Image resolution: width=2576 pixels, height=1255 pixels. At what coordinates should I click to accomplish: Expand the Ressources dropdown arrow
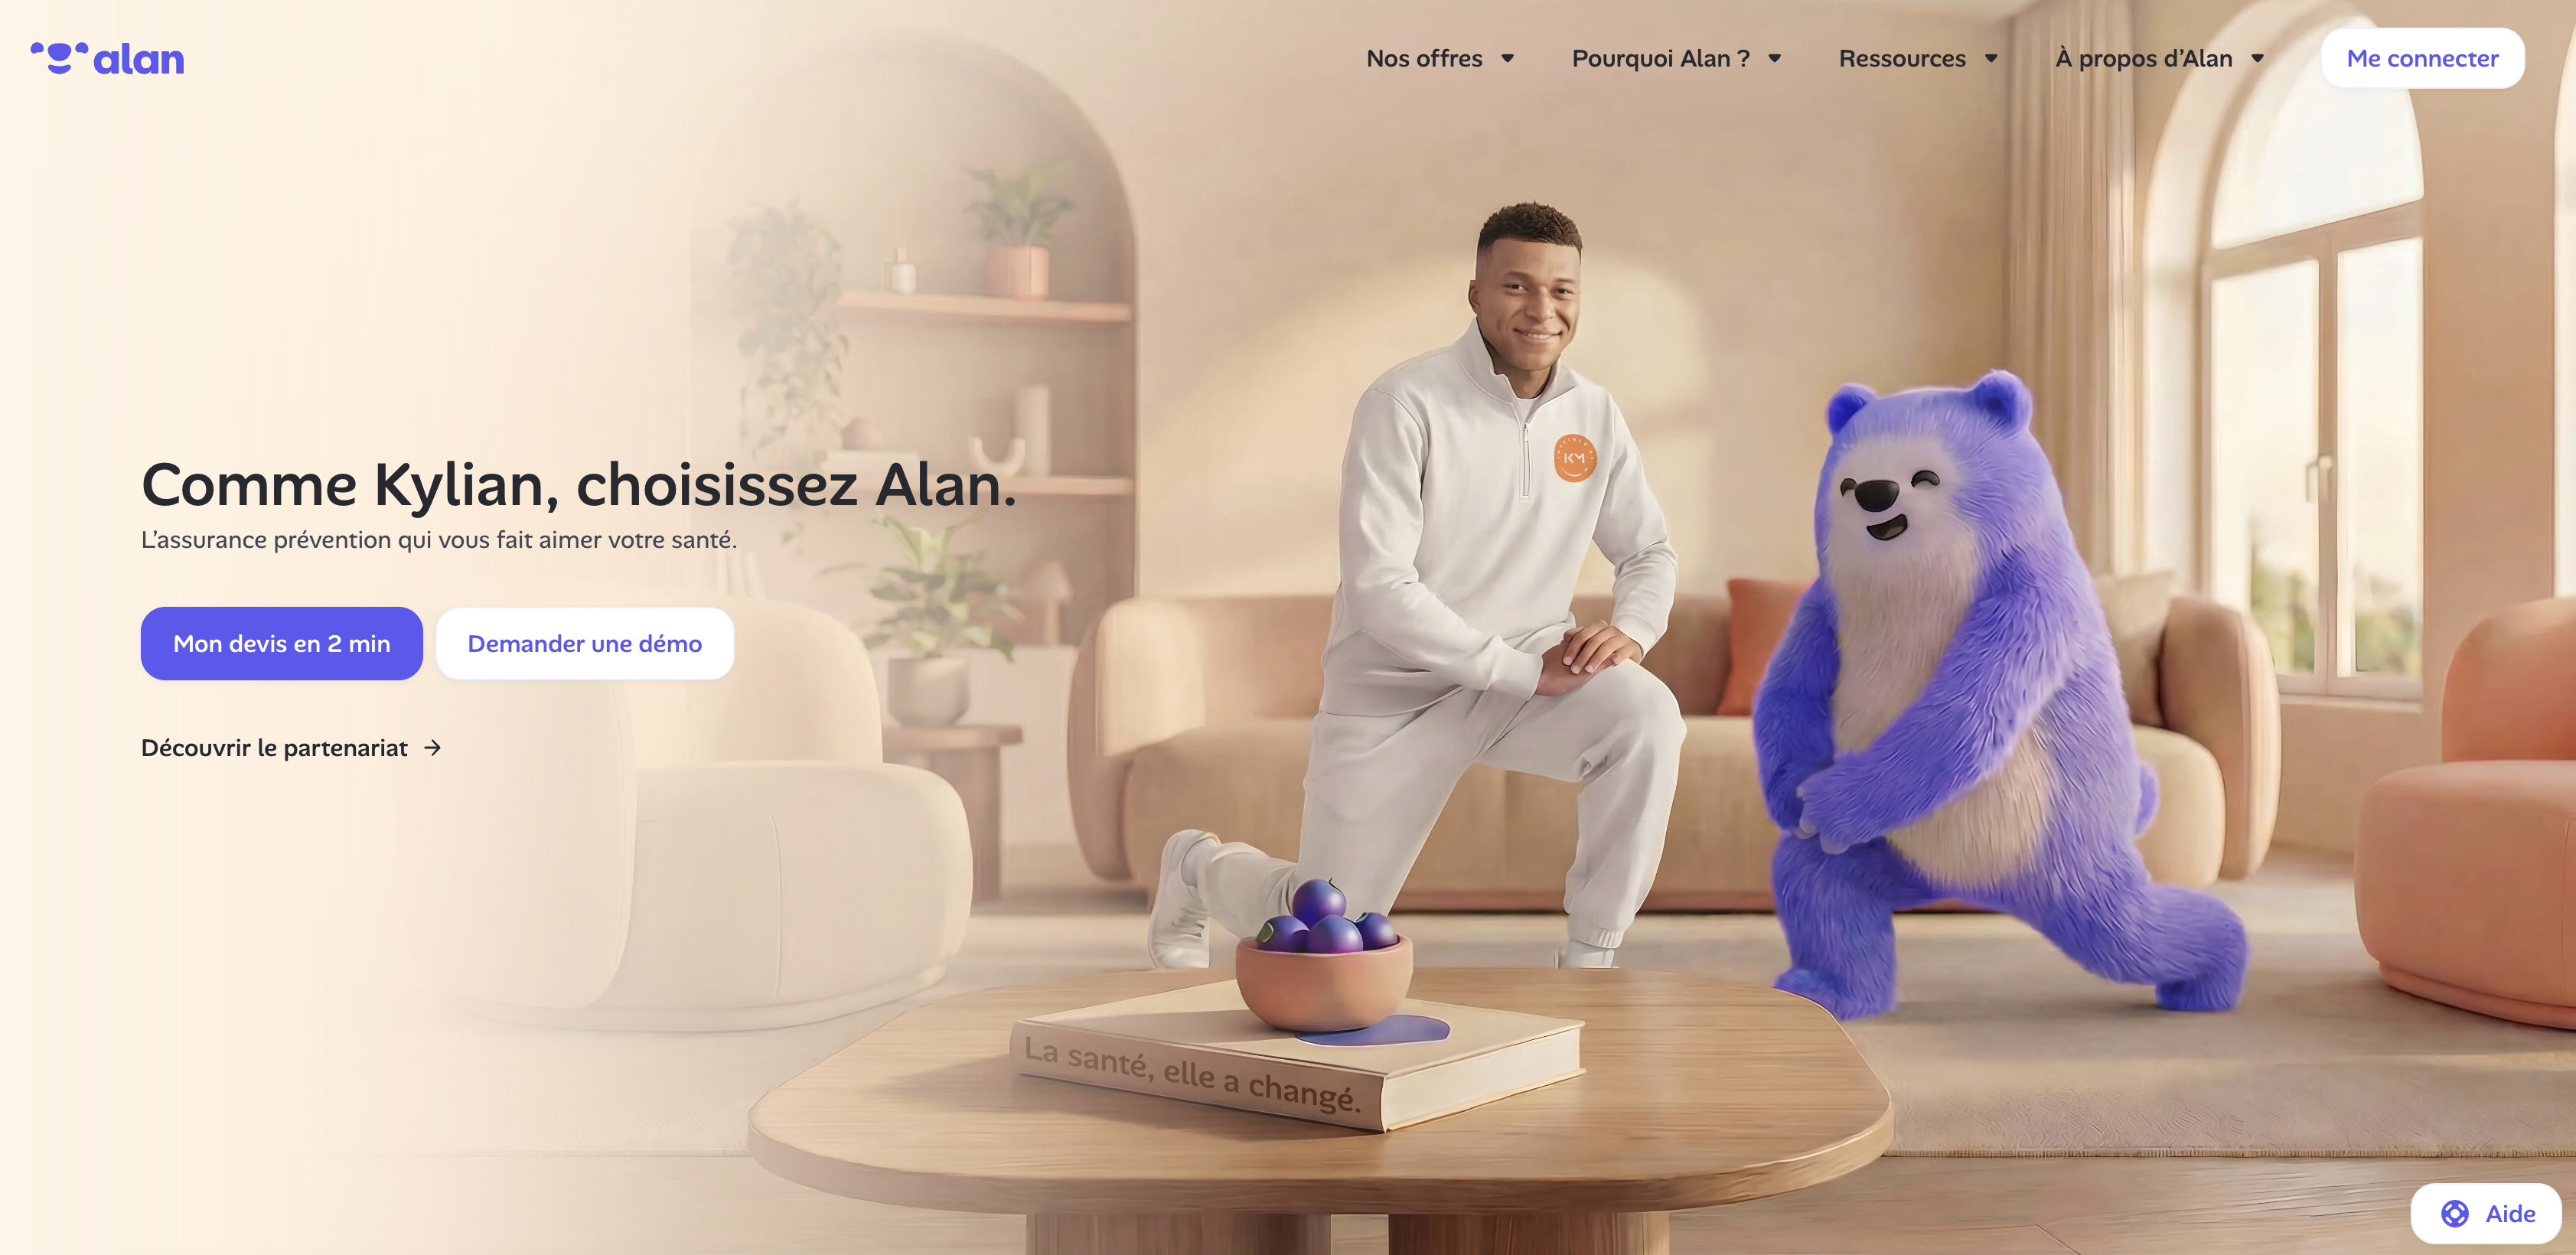[x=1991, y=59]
